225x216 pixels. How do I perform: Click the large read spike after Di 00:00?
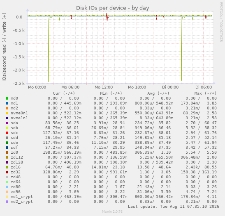182,49
